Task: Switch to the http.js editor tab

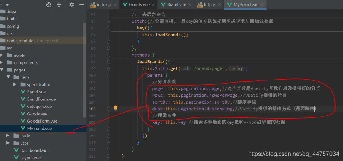Action: (210, 4)
